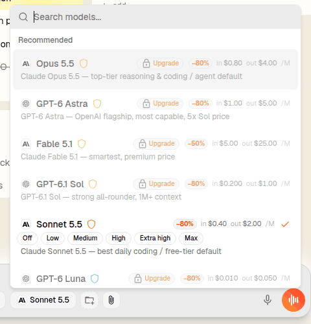
Task: Click the lock icon in GPT-6 Luna Upgrade
Action: (x=138, y=279)
